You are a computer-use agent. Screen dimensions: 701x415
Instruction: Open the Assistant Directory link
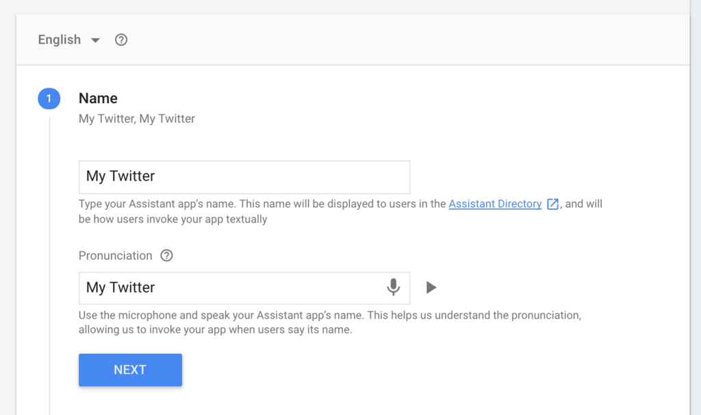click(495, 204)
